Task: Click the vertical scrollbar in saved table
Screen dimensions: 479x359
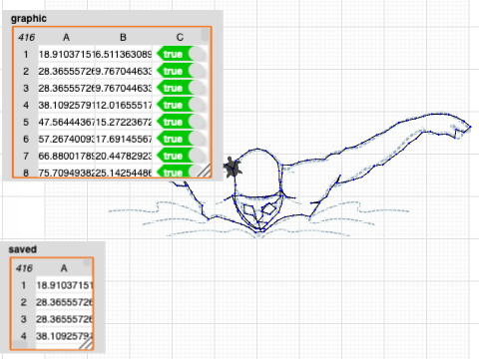Action: click(x=87, y=262)
